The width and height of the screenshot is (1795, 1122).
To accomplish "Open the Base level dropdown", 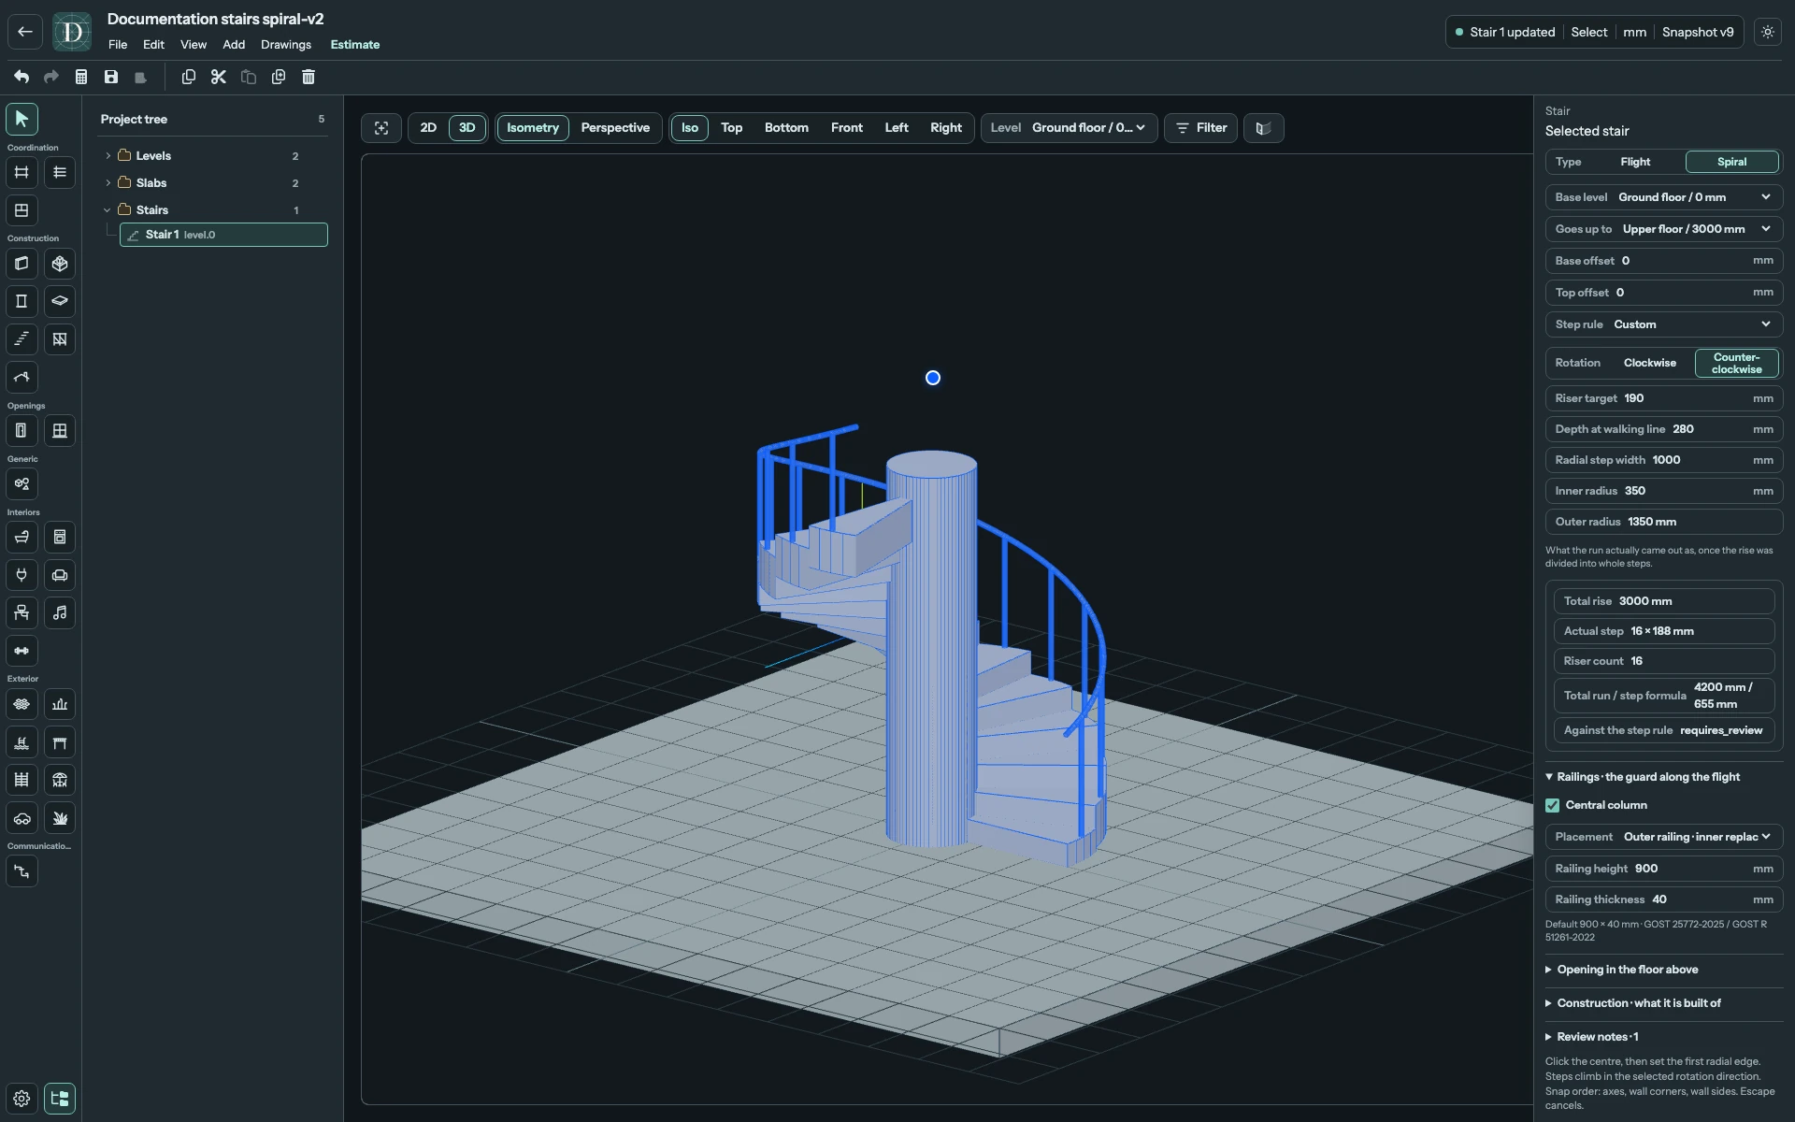I will (1664, 197).
